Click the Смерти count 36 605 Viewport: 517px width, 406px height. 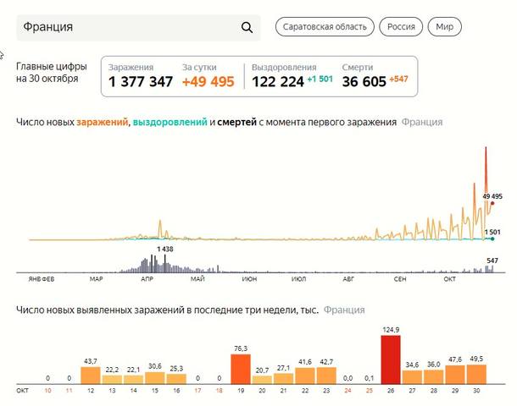(x=364, y=82)
